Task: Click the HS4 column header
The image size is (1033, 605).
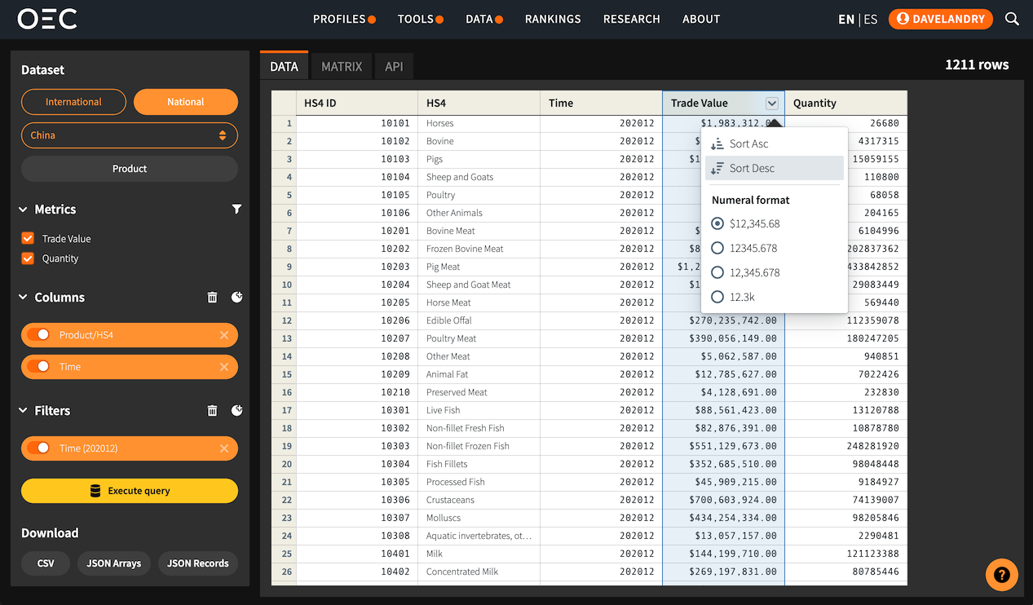Action: point(479,104)
